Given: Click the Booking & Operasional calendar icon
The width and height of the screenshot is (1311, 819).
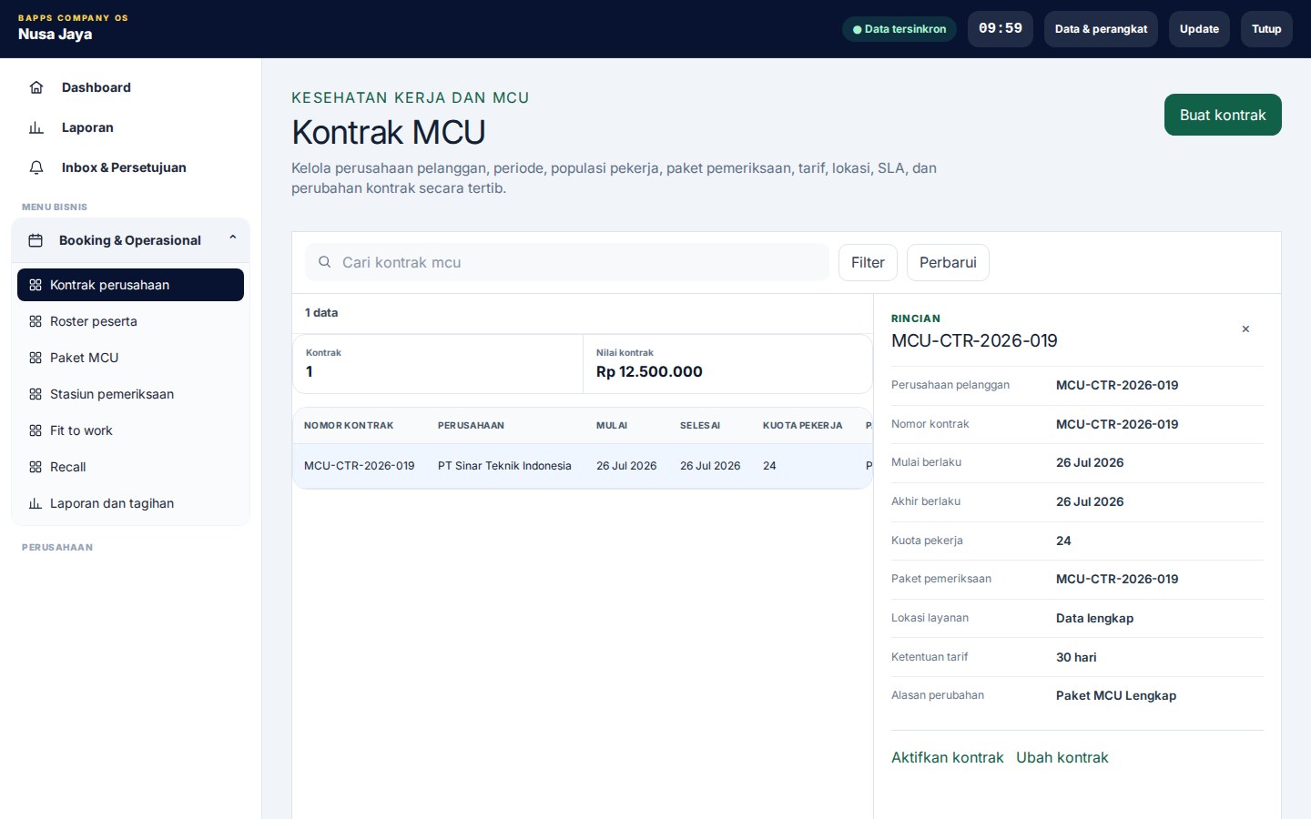Looking at the screenshot, I should point(36,240).
